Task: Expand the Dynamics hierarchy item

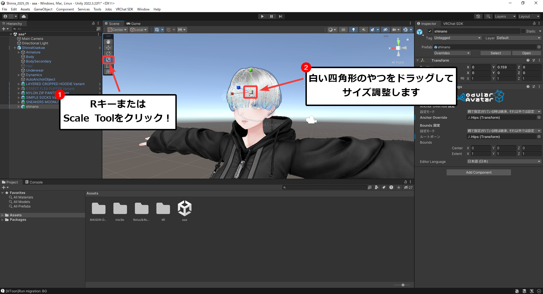Action: tap(19, 75)
